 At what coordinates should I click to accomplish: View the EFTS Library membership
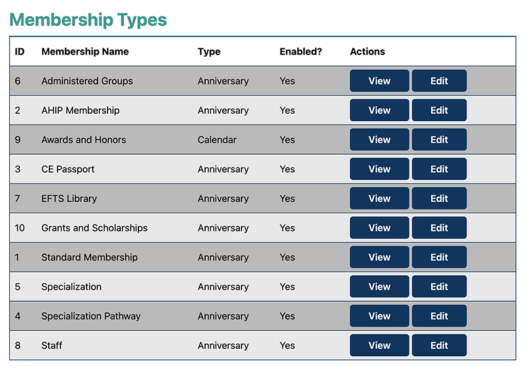379,198
